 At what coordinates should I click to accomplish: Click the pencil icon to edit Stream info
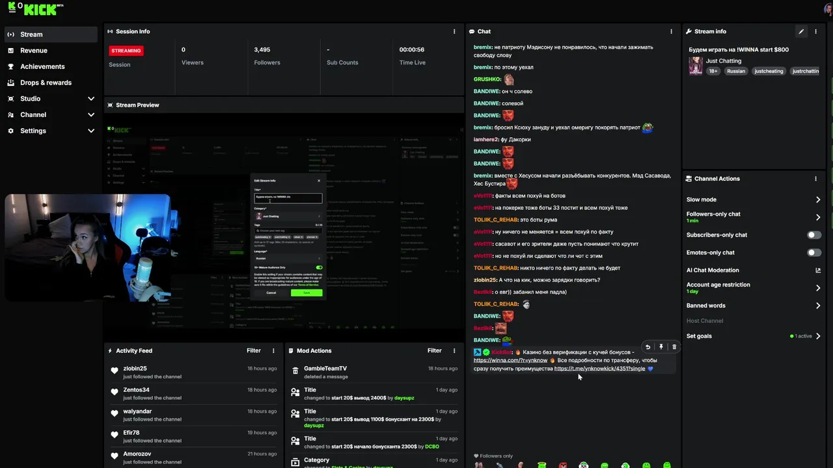point(801,31)
